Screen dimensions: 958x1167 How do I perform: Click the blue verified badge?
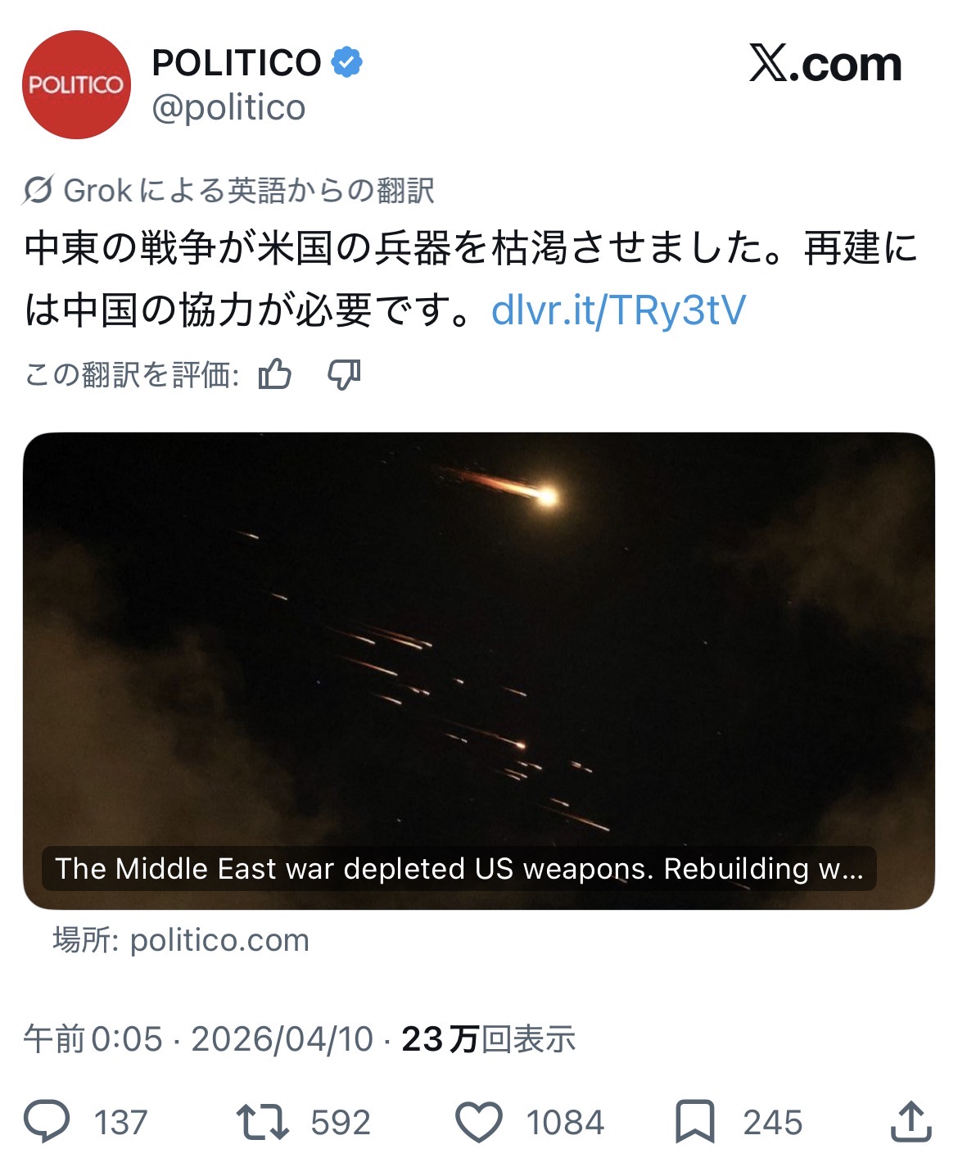pyautogui.click(x=346, y=62)
